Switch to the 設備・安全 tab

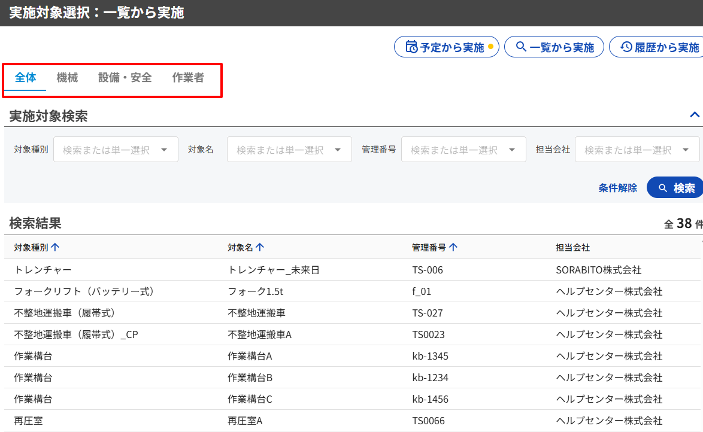pyautogui.click(x=125, y=78)
